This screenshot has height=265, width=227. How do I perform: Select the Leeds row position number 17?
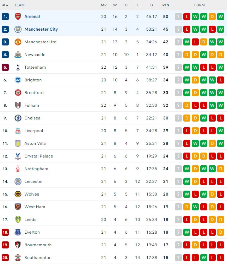tap(5, 220)
